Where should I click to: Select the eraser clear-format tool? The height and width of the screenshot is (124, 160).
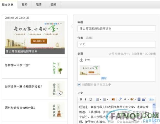coord(120,99)
